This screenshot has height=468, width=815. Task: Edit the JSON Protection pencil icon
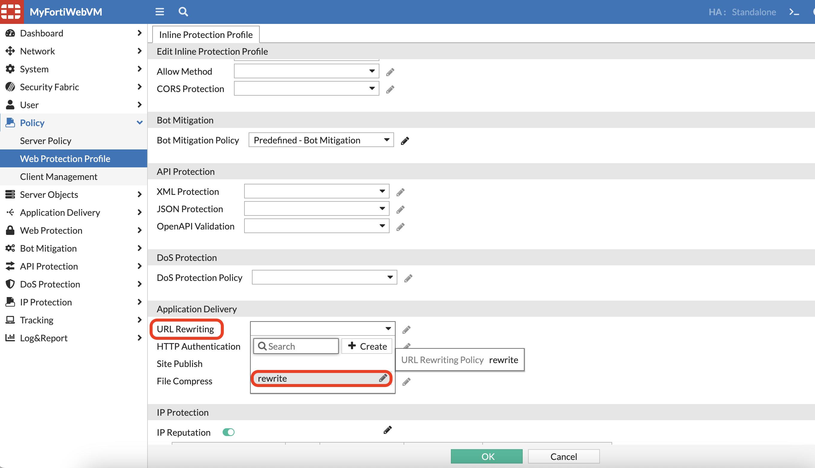pyautogui.click(x=400, y=209)
